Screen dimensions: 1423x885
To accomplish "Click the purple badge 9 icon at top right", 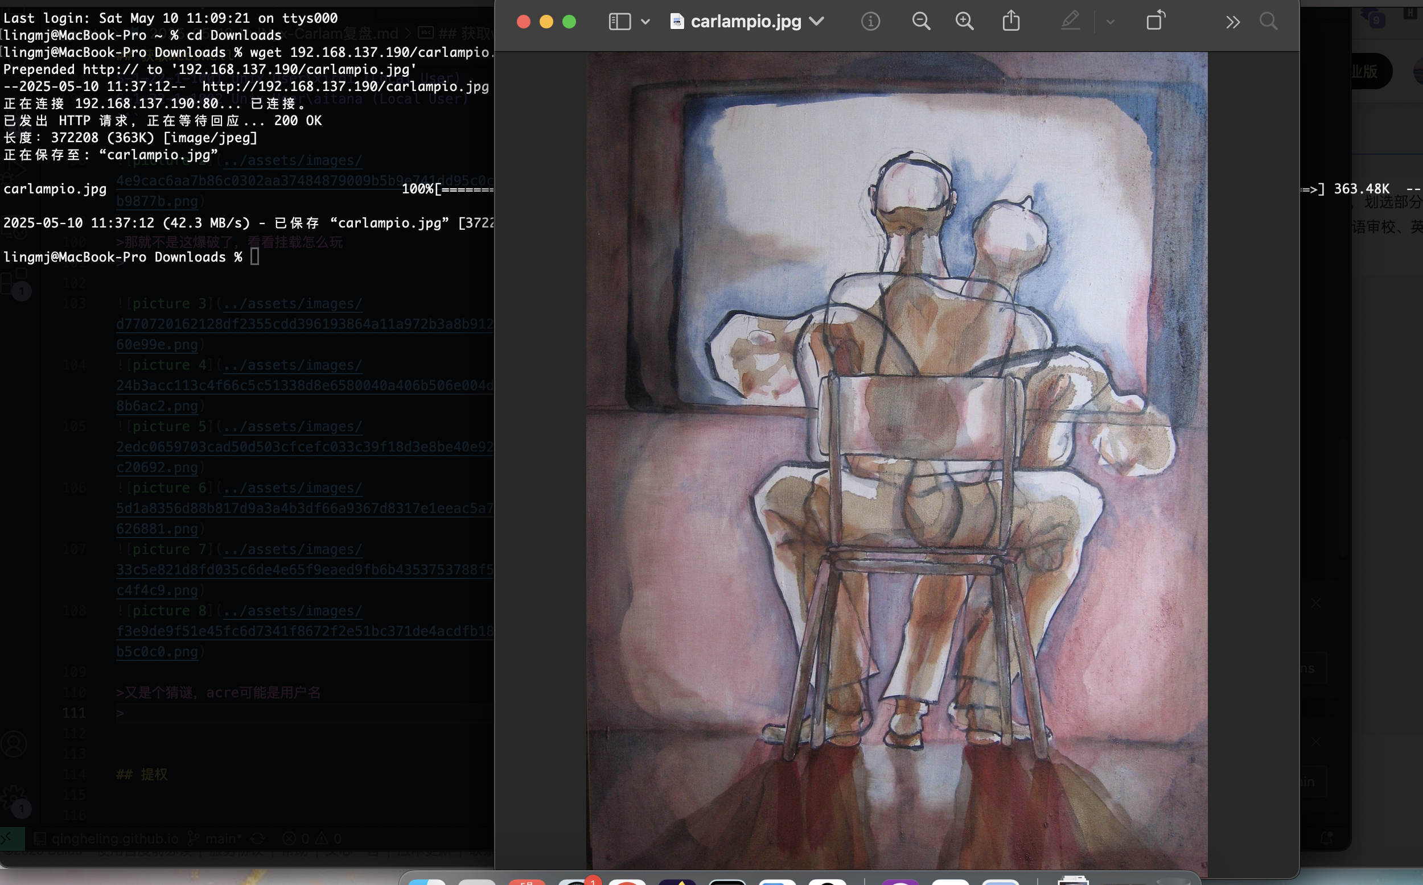I will 1376,20.
